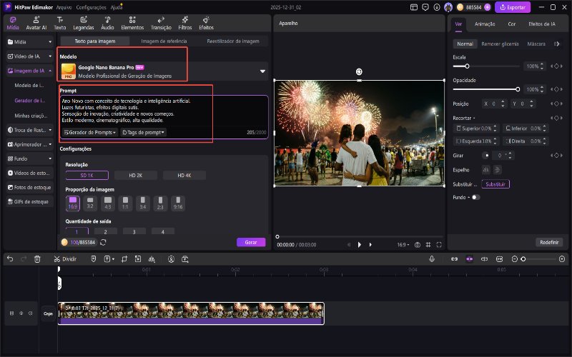The width and height of the screenshot is (572, 357).
Task: Click the Gerar generate button
Action: [x=251, y=242]
